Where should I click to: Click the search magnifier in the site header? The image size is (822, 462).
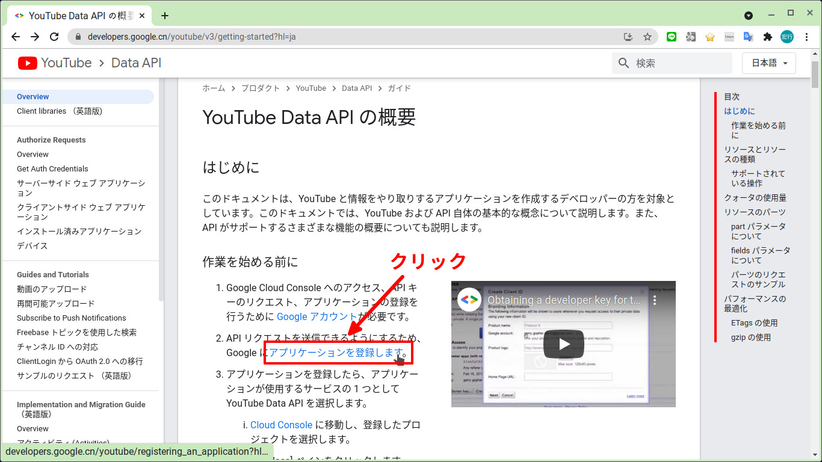click(x=623, y=63)
